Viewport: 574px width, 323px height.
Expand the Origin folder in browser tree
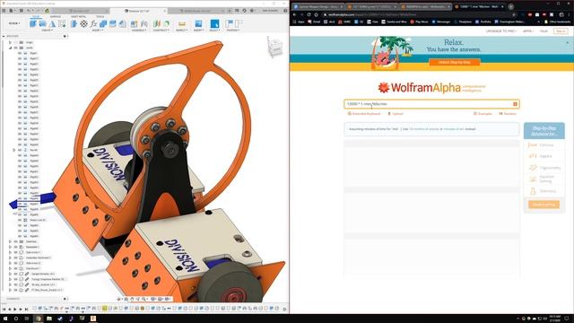click(x=10, y=42)
